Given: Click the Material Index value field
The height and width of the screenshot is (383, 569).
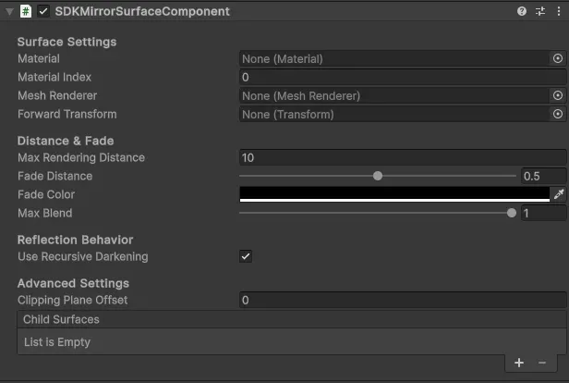Looking at the screenshot, I should tap(402, 77).
